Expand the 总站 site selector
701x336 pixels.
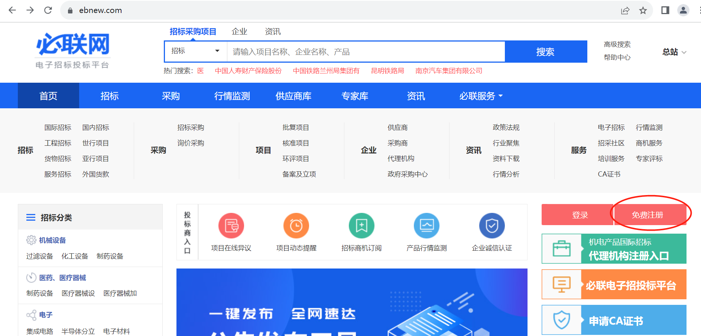click(x=674, y=52)
